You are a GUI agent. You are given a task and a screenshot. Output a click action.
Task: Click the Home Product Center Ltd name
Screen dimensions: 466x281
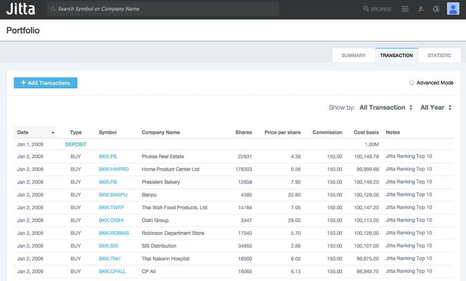point(170,169)
